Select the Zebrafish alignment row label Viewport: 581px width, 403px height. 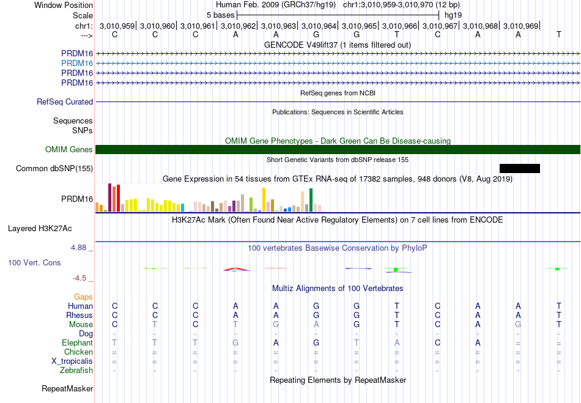click(x=76, y=371)
